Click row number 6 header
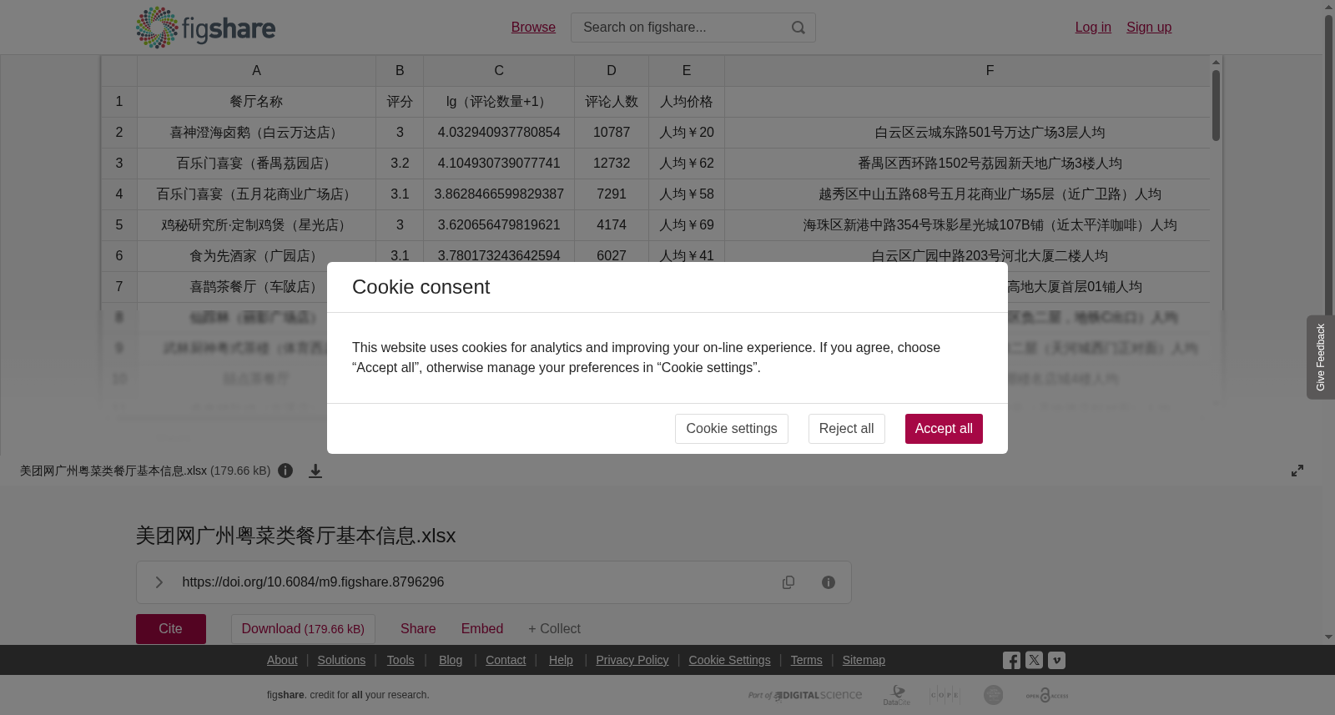Screen dimensions: 1335x715 tap(119, 256)
